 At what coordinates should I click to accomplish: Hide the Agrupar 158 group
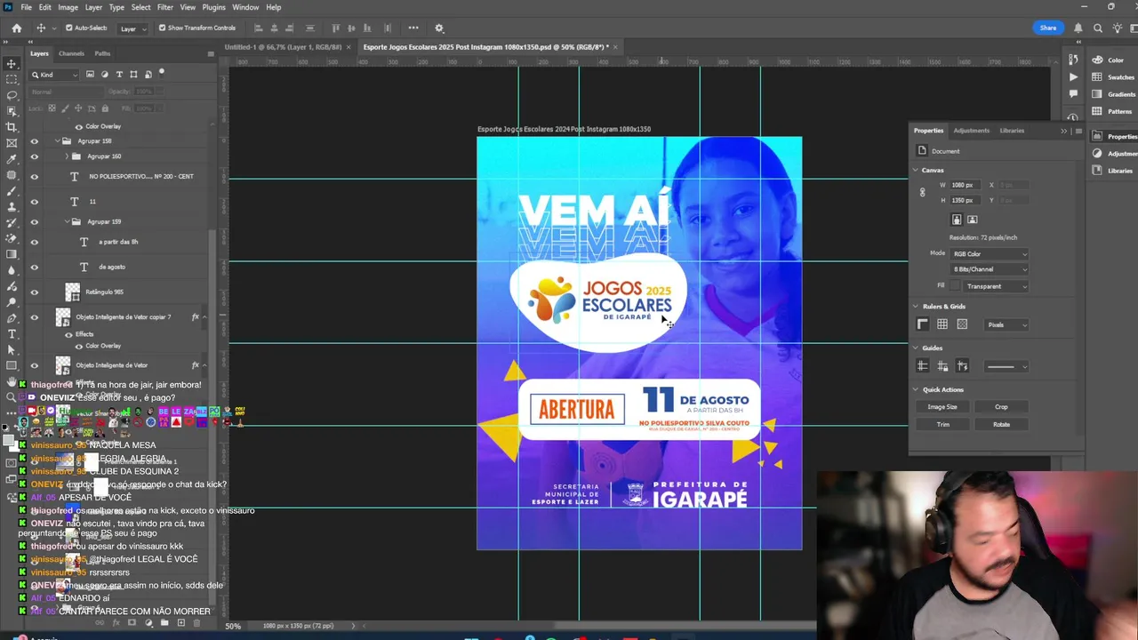[35, 141]
